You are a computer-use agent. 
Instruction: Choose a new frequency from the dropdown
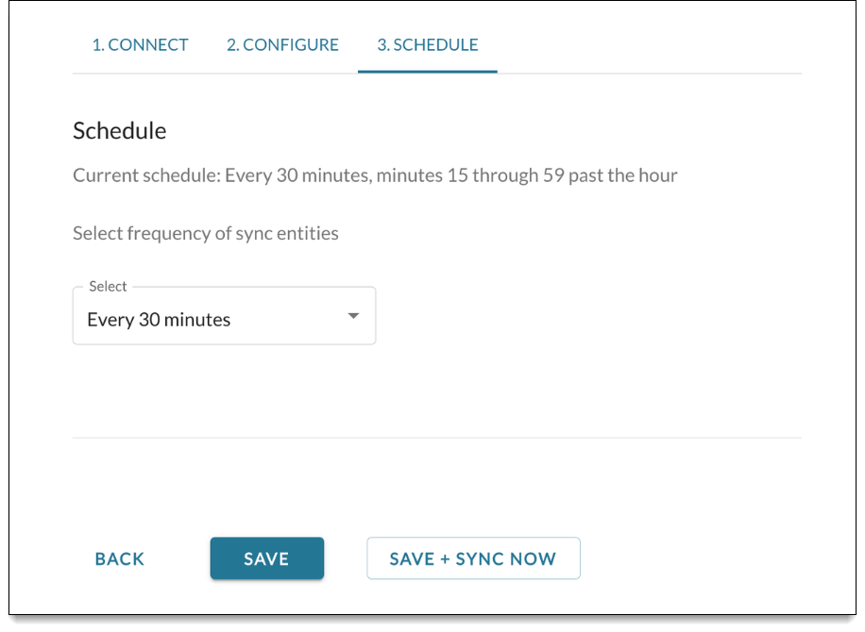tap(224, 316)
